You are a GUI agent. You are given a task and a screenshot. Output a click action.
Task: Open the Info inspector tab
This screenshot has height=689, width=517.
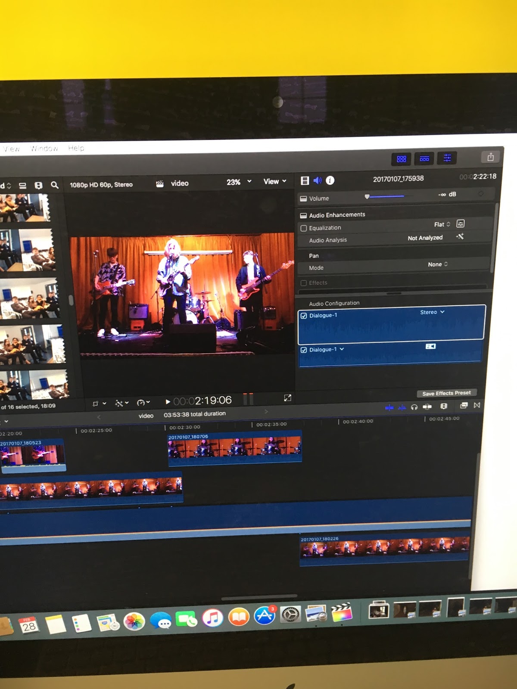[330, 180]
